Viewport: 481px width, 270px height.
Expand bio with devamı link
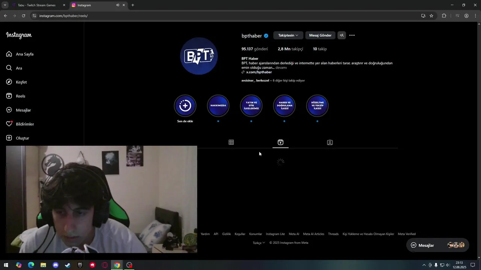pos(281,67)
